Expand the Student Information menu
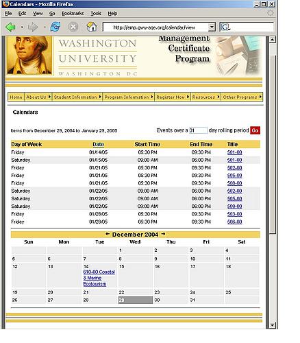 click(77, 97)
